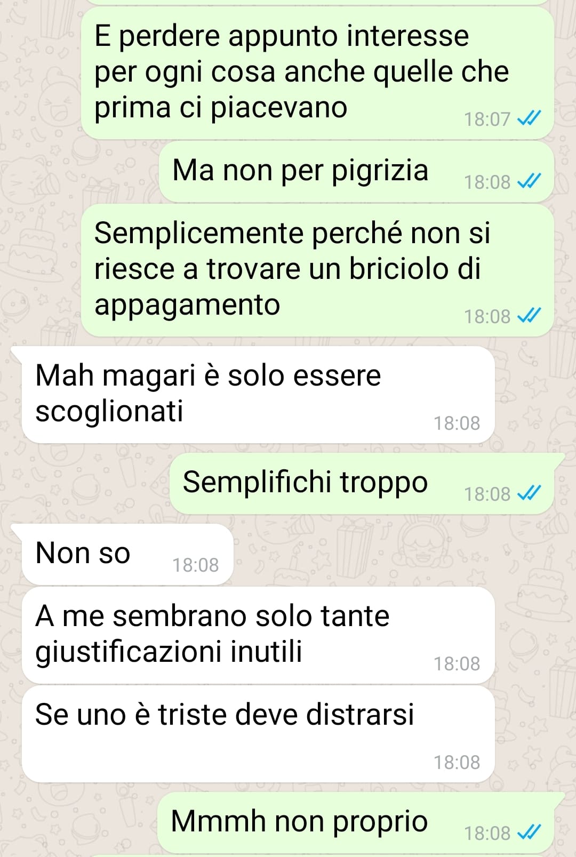Tap double-check icon on "Mmmh non proprio"

pyautogui.click(x=529, y=832)
